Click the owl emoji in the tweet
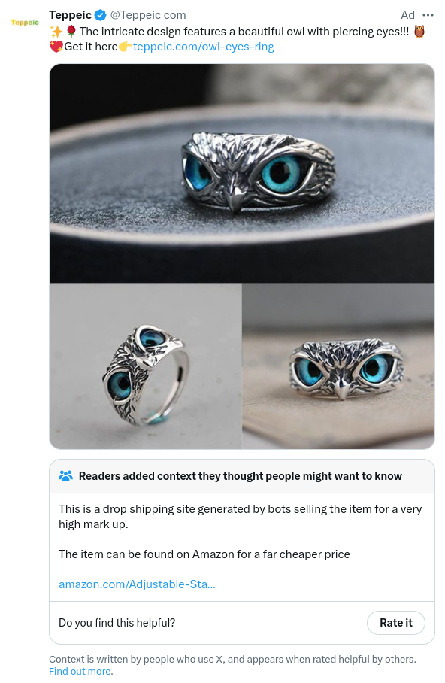 419,32
